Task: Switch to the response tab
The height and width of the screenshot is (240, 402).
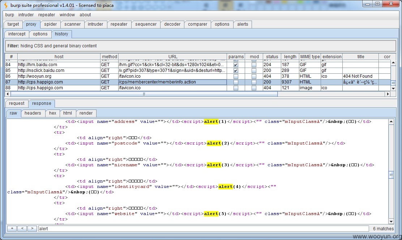Action: (42, 103)
